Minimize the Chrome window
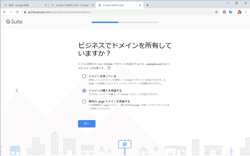 (227, 3)
